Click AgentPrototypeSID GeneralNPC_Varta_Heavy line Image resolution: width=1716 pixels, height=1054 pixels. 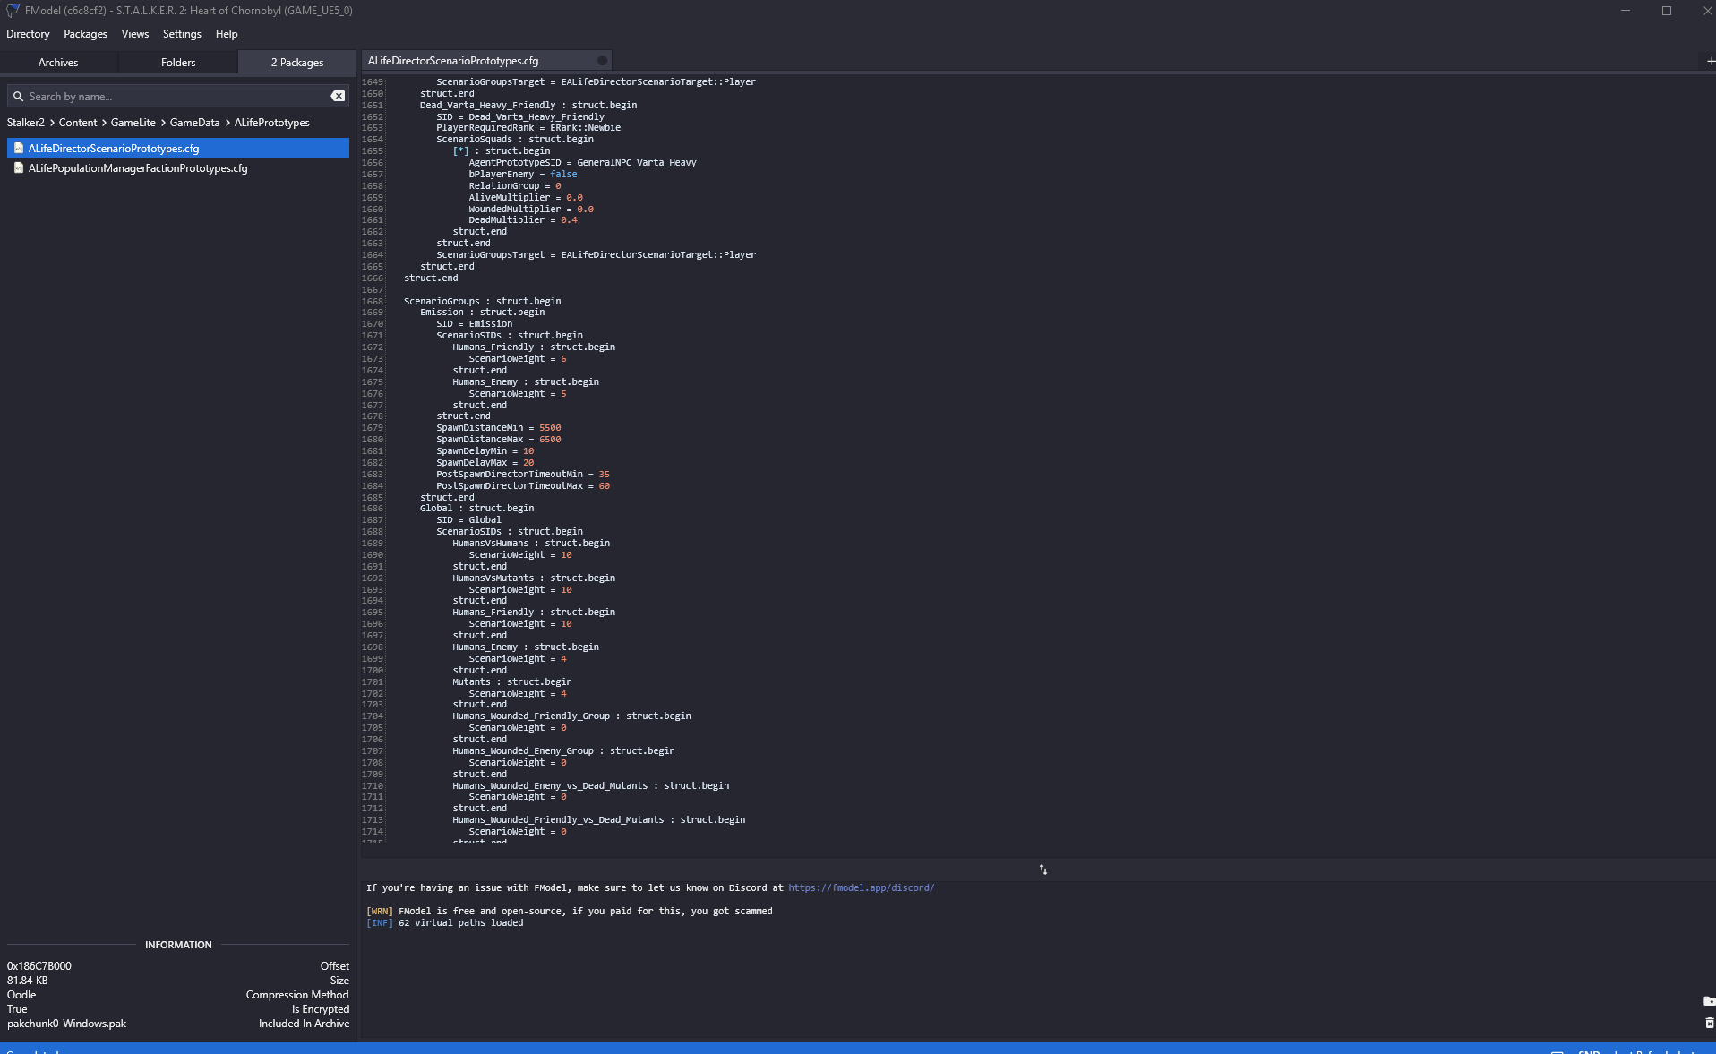[582, 163]
